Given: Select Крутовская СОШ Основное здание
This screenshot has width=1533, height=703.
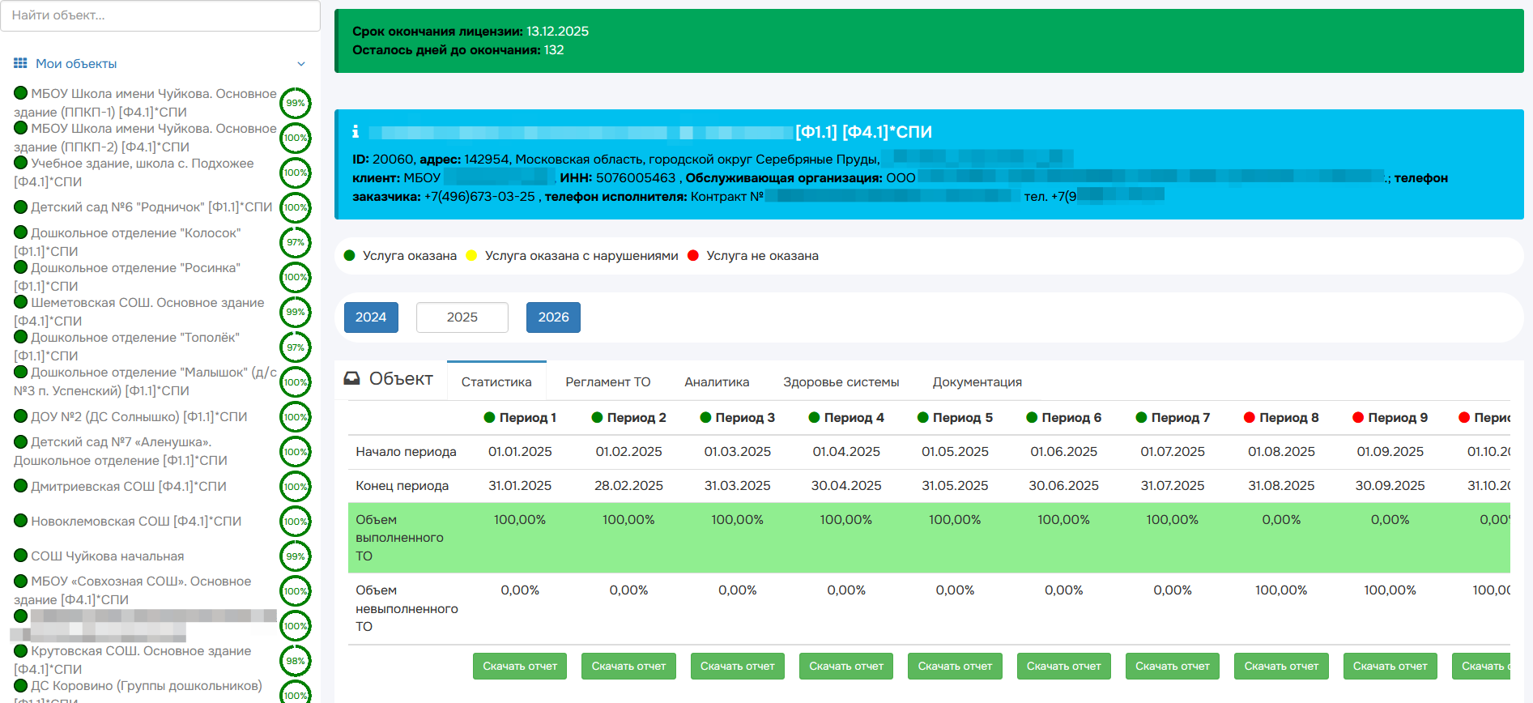Looking at the screenshot, I should pyautogui.click(x=133, y=660).
